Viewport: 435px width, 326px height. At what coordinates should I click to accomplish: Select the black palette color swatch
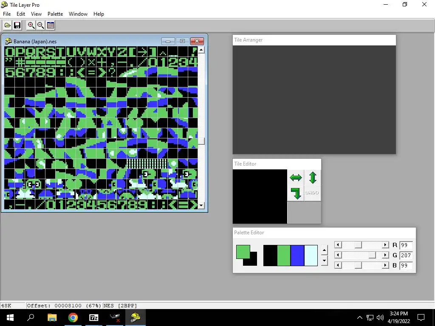click(x=270, y=255)
